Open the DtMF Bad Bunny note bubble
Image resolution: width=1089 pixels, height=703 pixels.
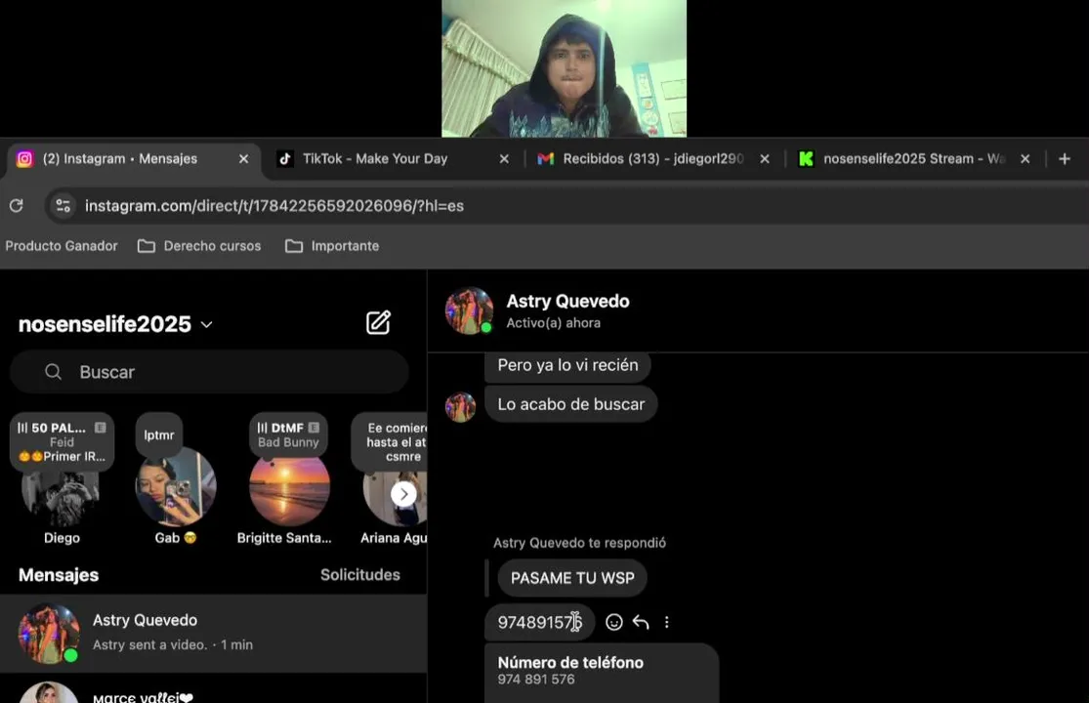click(x=288, y=435)
